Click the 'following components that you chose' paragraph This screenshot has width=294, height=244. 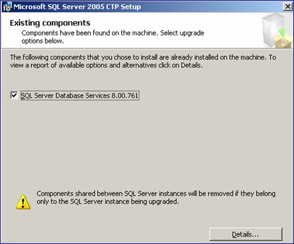click(x=143, y=61)
